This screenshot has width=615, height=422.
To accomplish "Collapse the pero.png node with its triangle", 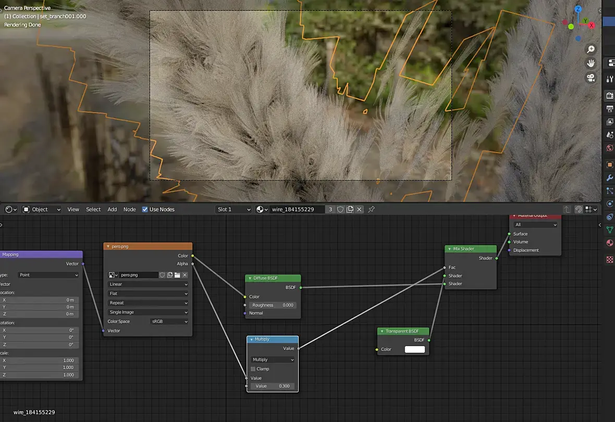I will (x=108, y=247).
